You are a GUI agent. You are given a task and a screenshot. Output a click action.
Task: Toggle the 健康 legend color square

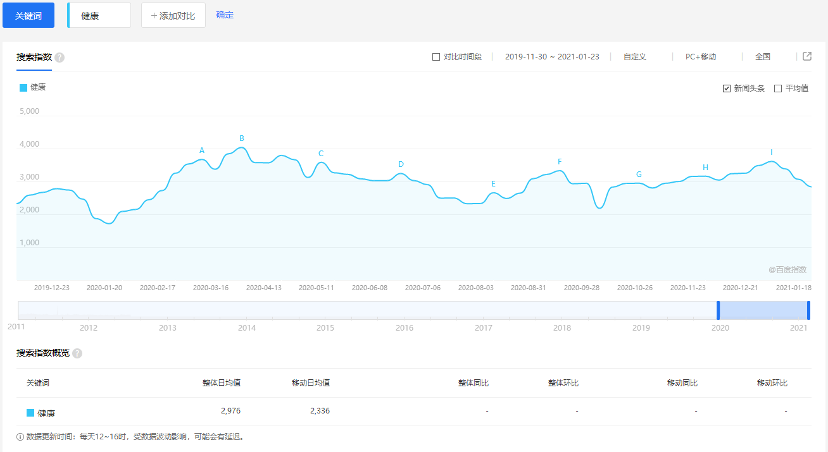tap(23, 88)
